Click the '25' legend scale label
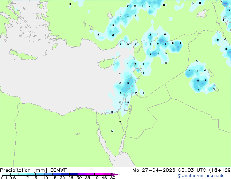 point(71,178)
